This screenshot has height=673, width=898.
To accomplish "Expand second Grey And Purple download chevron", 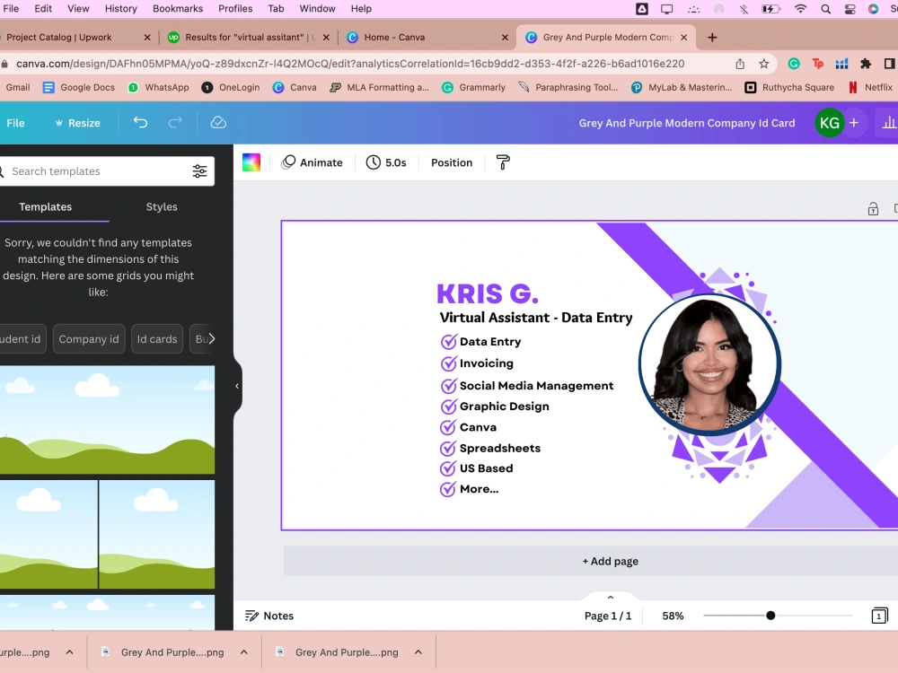I will tap(244, 652).
